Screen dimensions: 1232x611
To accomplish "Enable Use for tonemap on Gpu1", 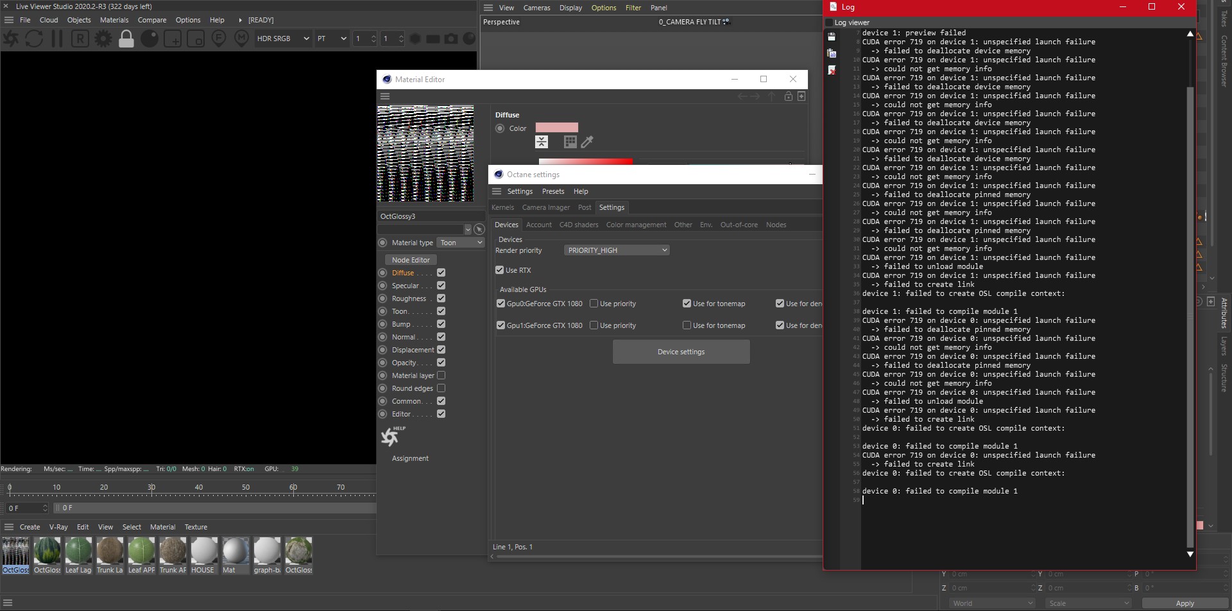I will click(687, 325).
